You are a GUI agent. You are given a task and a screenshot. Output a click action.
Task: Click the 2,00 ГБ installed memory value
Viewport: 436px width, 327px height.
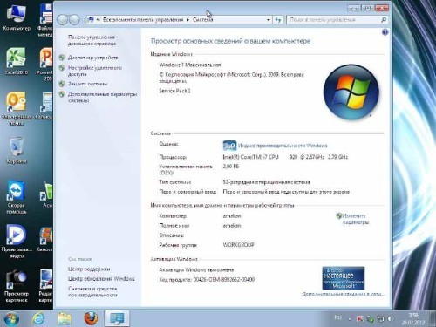click(231, 167)
